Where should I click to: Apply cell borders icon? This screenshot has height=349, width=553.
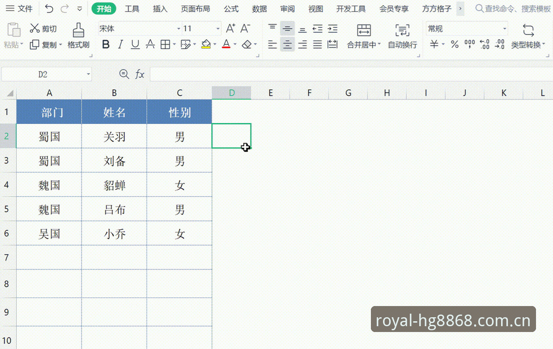pyautogui.click(x=165, y=44)
